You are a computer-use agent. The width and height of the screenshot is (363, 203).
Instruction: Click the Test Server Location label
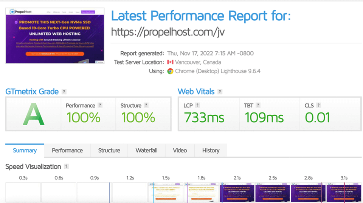pyautogui.click(x=139, y=62)
